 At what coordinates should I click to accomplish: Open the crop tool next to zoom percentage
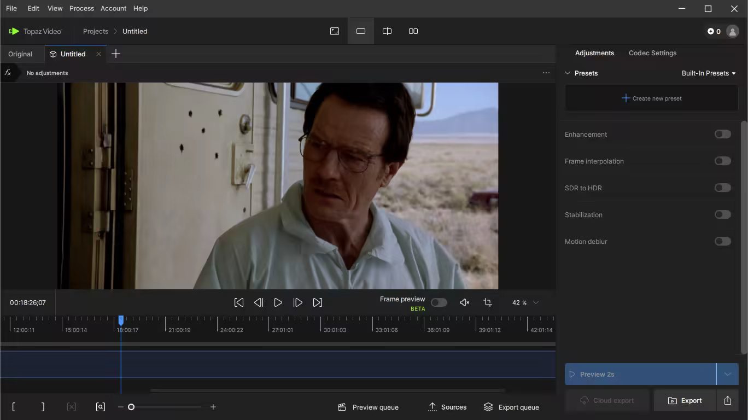point(488,302)
